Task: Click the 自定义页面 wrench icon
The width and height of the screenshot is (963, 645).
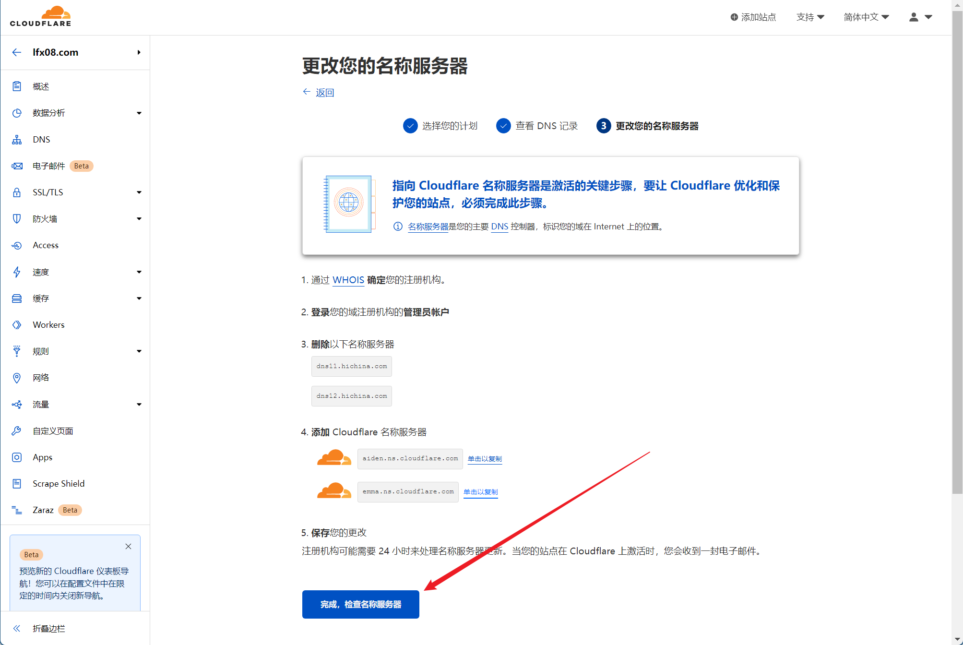Action: (x=17, y=431)
